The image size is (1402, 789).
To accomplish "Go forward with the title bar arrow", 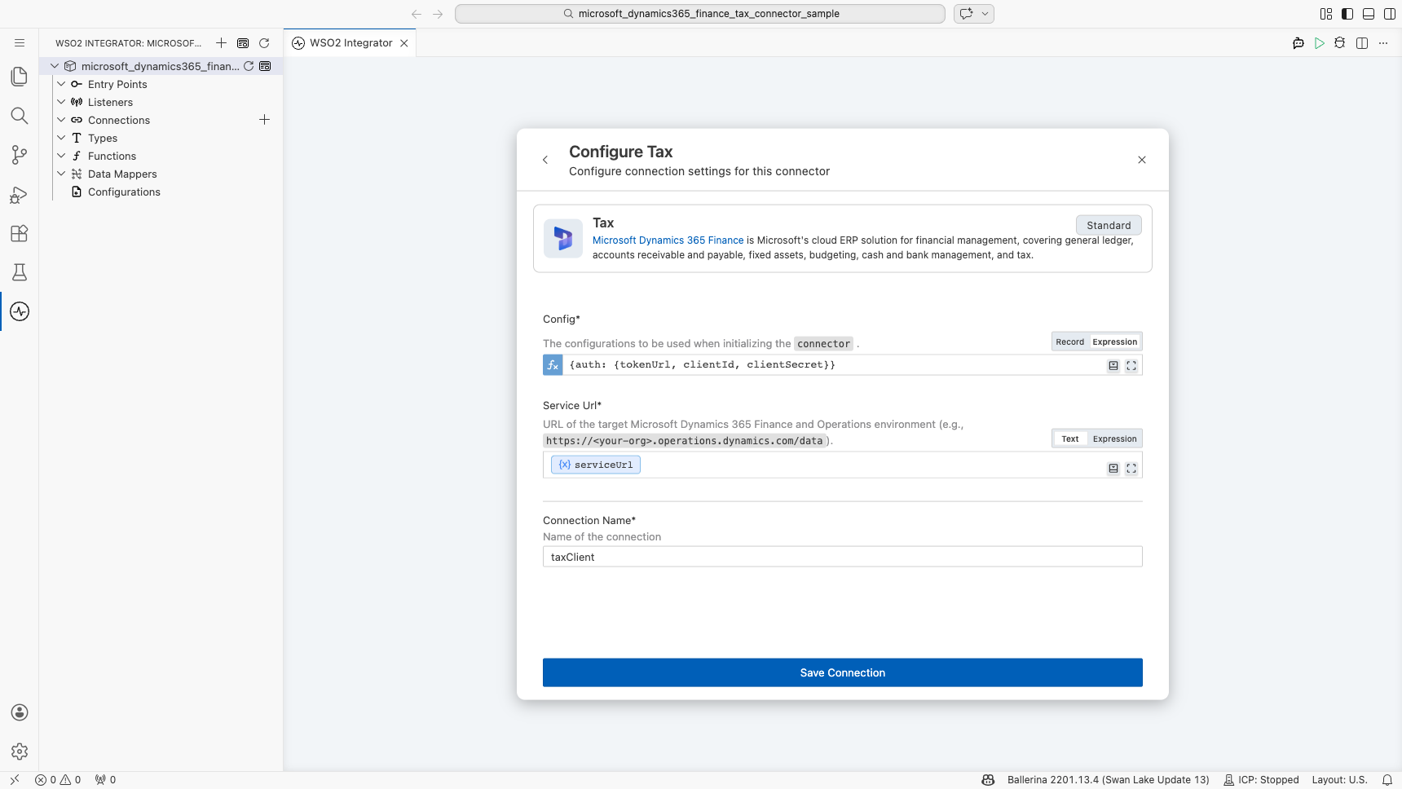I will coord(438,14).
